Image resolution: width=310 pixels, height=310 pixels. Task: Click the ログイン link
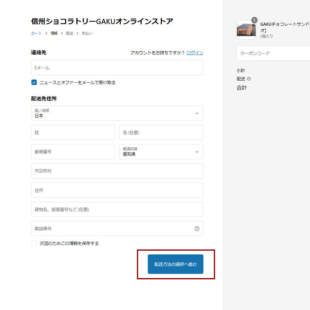(x=195, y=53)
